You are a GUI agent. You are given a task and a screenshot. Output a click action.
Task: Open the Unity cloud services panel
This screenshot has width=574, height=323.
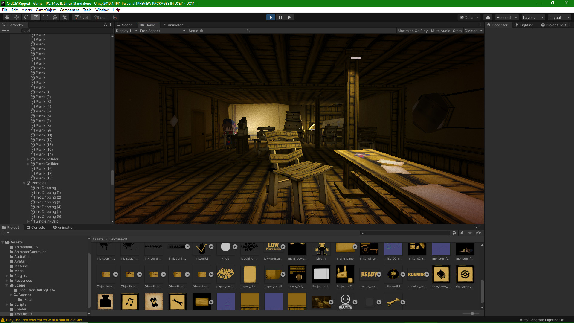(x=488, y=17)
